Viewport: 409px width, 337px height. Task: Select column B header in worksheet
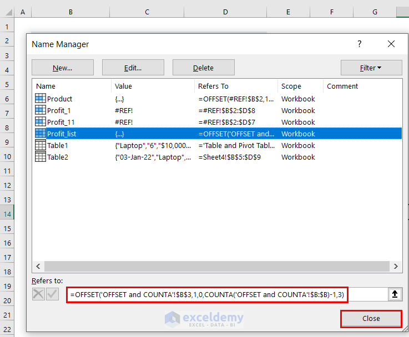pyautogui.click(x=70, y=12)
